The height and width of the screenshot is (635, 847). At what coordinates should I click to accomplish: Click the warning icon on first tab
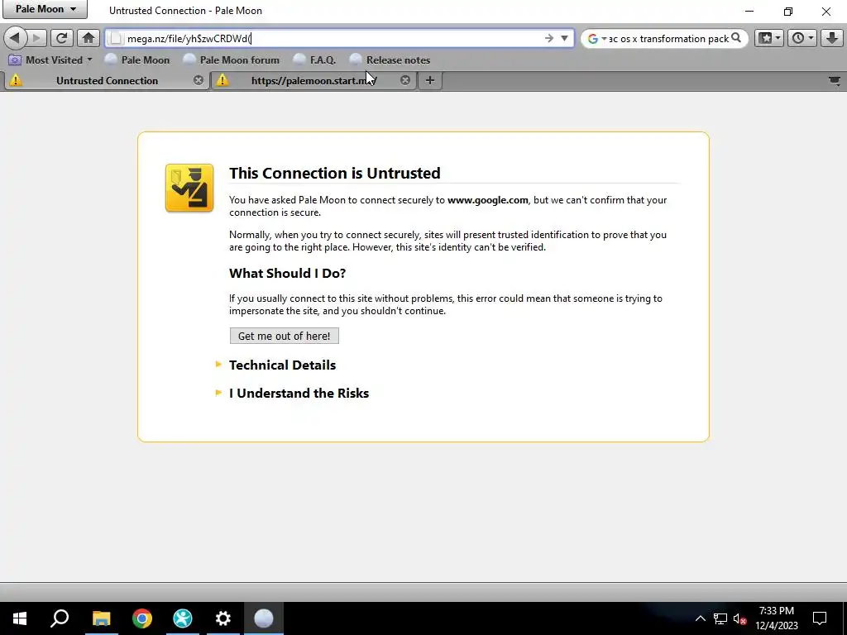(x=16, y=80)
